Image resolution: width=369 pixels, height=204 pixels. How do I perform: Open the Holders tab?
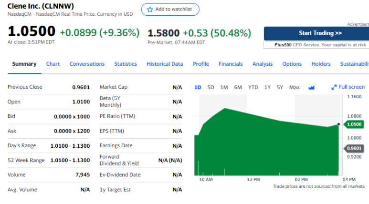pos(321,64)
